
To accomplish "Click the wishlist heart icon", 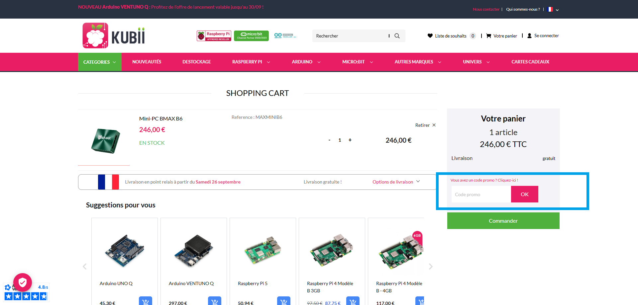I will (x=430, y=36).
